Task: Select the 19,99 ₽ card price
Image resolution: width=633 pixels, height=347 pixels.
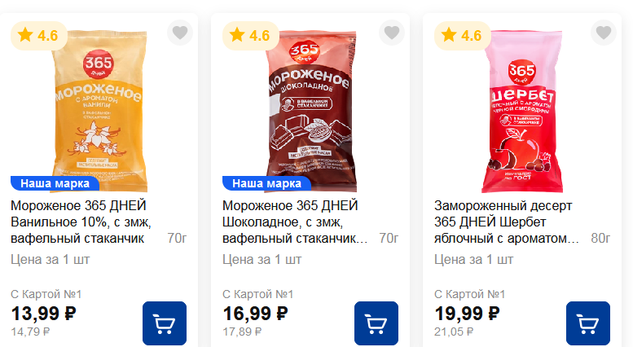Action: pos(467,314)
